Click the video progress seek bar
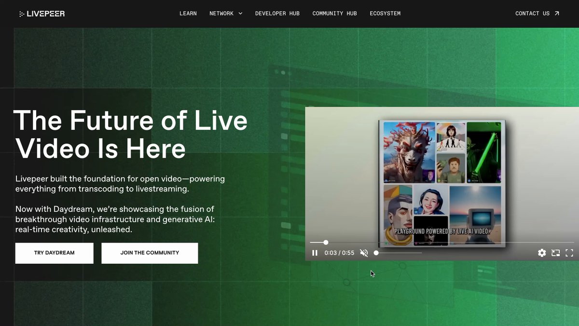 (442, 242)
